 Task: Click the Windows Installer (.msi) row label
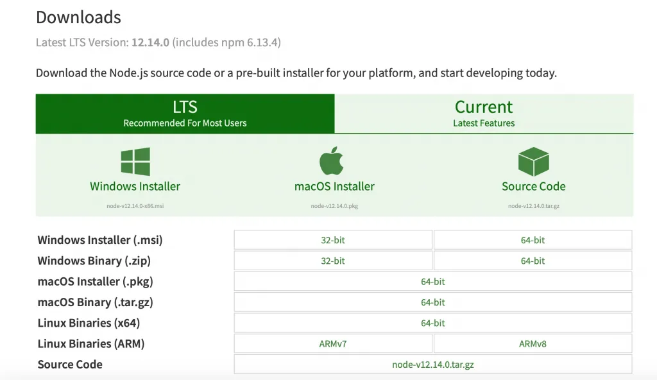click(x=99, y=240)
